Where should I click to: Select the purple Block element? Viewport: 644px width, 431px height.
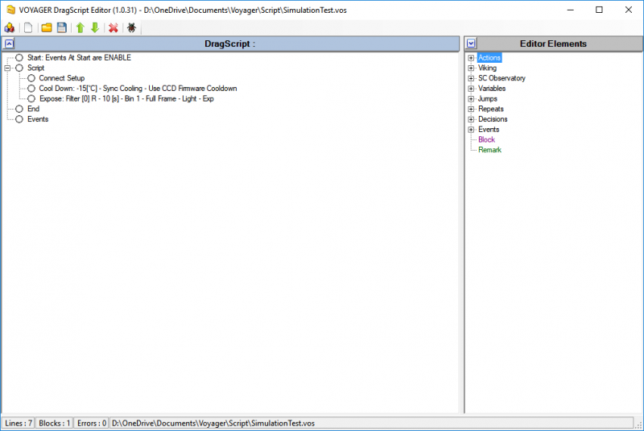point(486,139)
